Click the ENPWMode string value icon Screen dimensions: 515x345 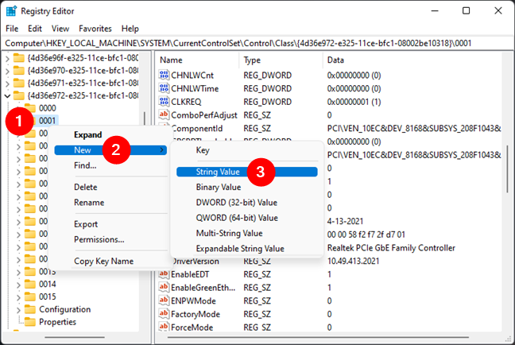[164, 300]
